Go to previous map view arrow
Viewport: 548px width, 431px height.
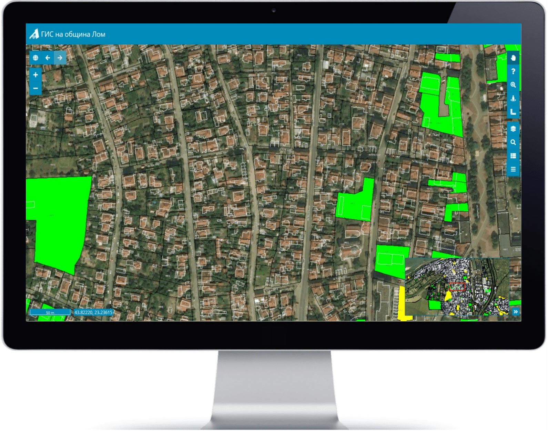click(x=48, y=58)
